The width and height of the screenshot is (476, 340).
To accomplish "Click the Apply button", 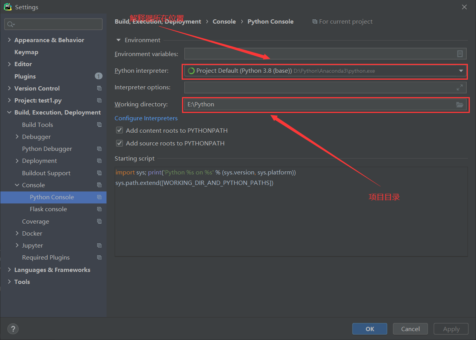I will 451,329.
